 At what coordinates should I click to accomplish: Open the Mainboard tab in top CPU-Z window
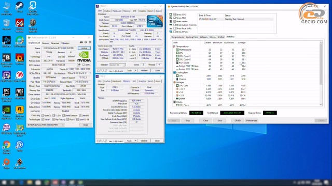(117, 11)
